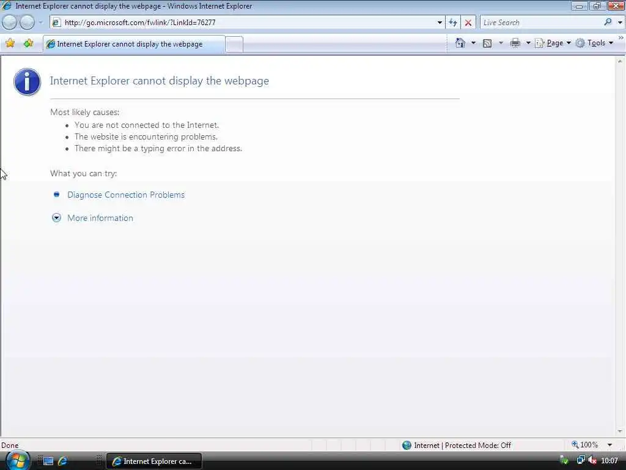Screen dimensions: 626x470
Task: Click the Forward navigation button
Action: (27, 23)
